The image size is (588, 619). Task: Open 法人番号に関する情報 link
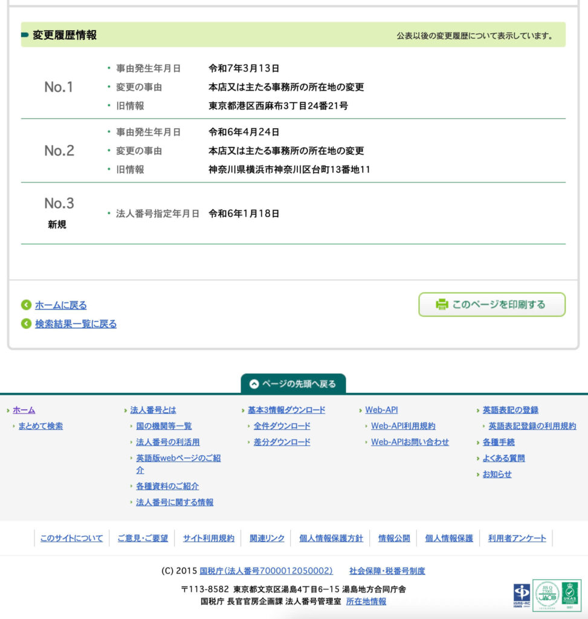click(x=175, y=502)
